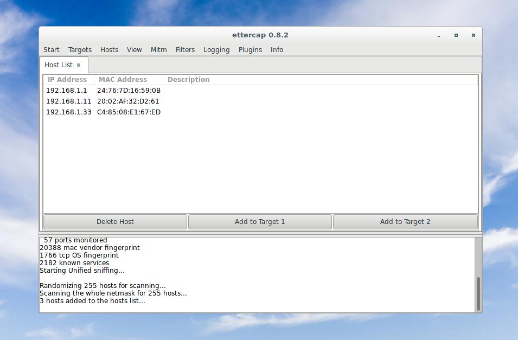Open the Mitm menu
The image size is (518, 340).
click(x=158, y=50)
